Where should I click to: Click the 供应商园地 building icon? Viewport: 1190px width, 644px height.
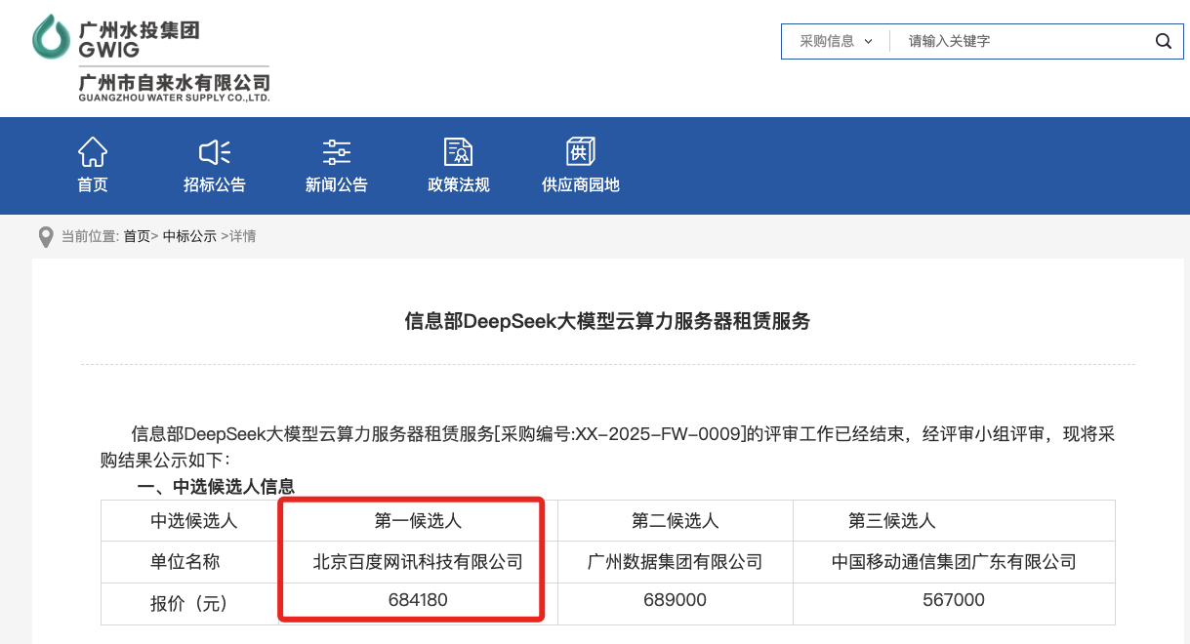click(580, 151)
